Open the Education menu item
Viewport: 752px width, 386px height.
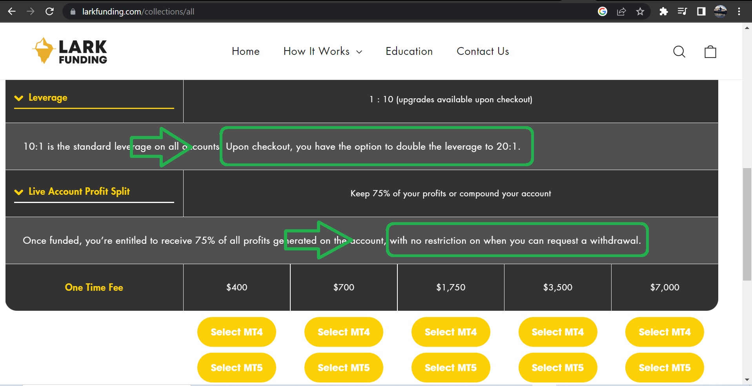tap(409, 51)
